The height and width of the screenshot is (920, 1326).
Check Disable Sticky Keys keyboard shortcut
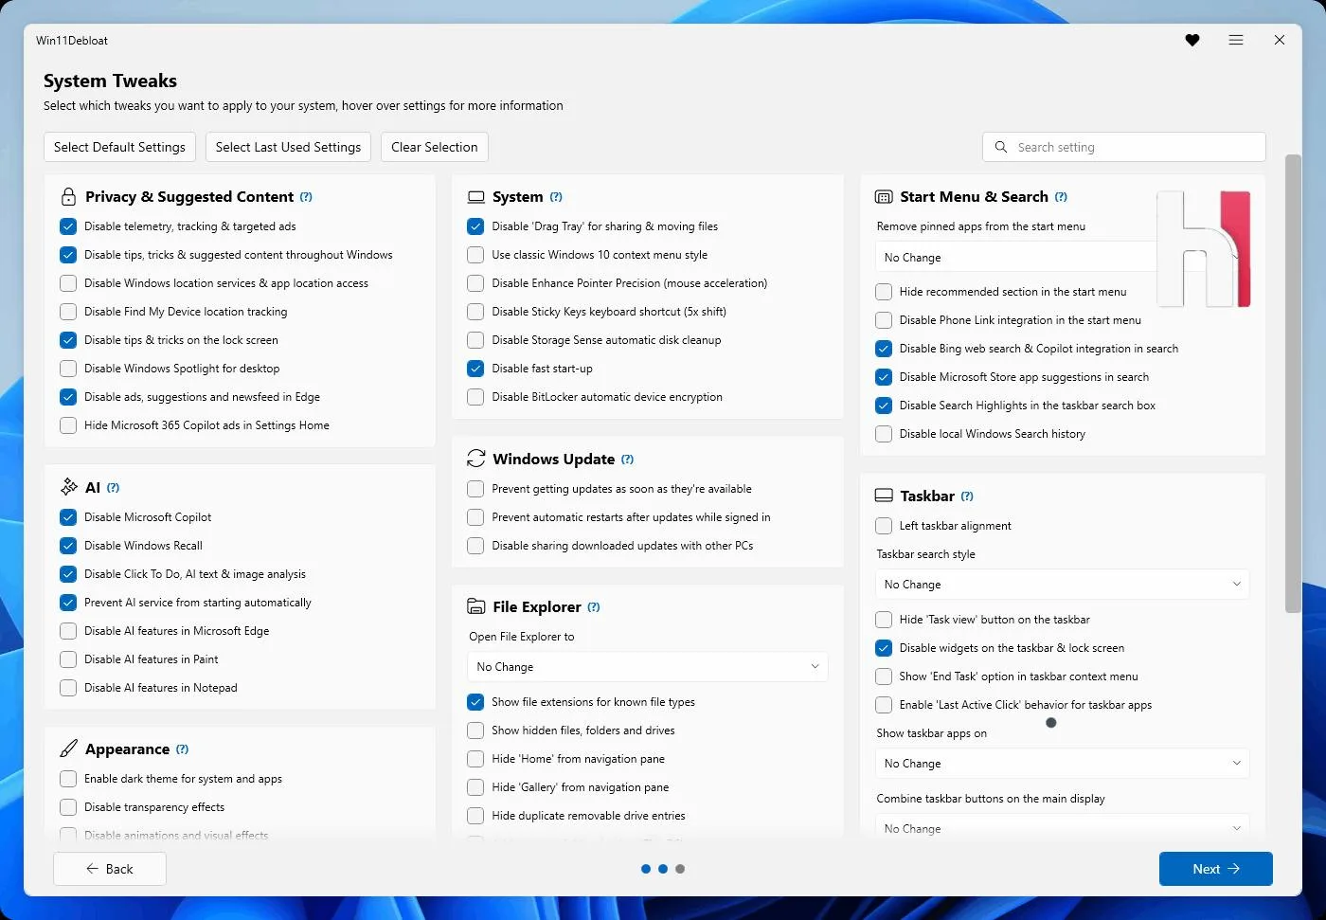[x=475, y=312]
